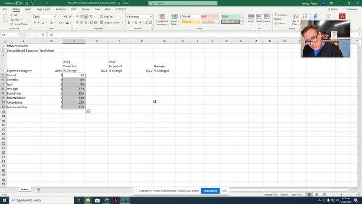The height and width of the screenshot is (204, 362).
Task: Increase font size with the large A icon
Action: tap(66, 16)
